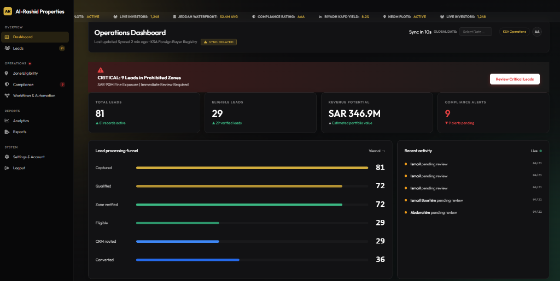This screenshot has height=281, width=560.
Task: Click the Sync Delayed badge
Action: point(219,42)
